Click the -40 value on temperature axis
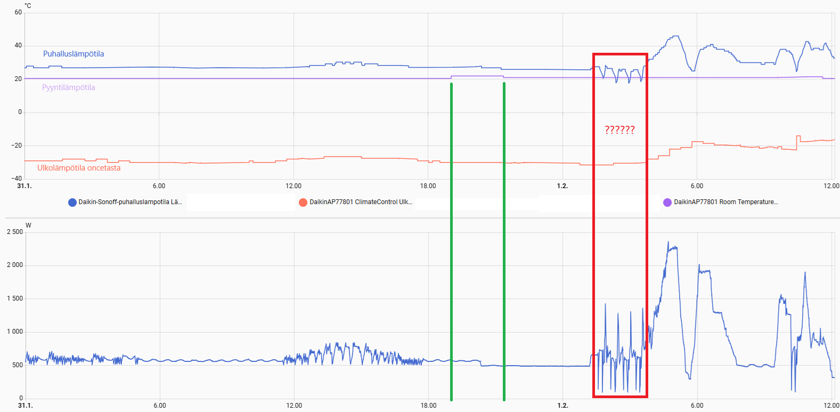This screenshot has width=840, height=412. click(17, 179)
